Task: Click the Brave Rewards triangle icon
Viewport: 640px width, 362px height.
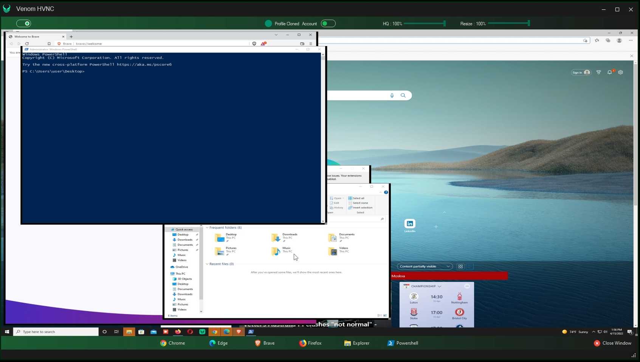Action: click(x=263, y=43)
